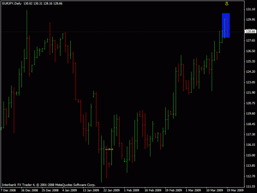
Task: Click the 124.20 price scale label
Action: [x=250, y=72]
